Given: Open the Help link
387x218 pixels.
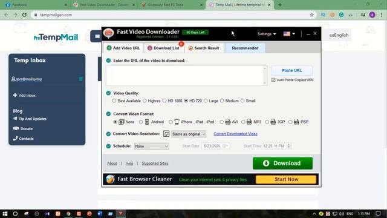Looking at the screenshot, I should pyautogui.click(x=129, y=163).
